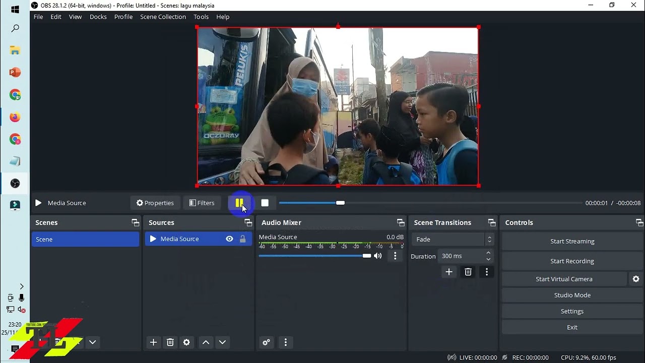Open Audio Mixer menu dots at dock bottom
Image resolution: width=645 pixels, height=363 pixels.
coord(286,342)
